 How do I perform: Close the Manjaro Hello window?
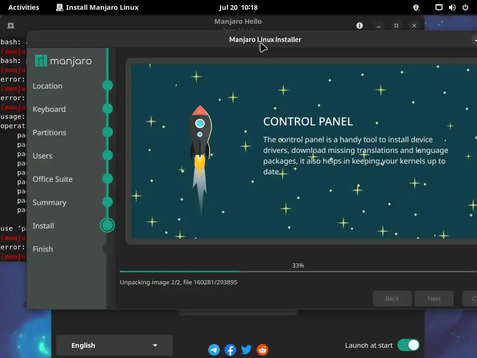click(x=414, y=26)
